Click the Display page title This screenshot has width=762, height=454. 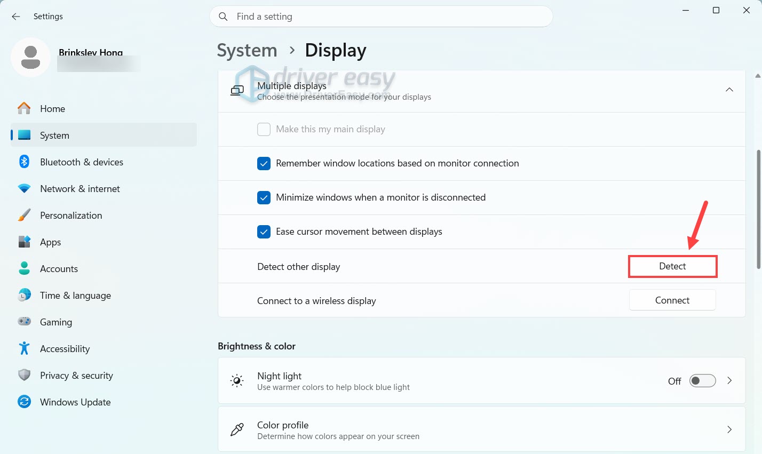[x=336, y=50]
